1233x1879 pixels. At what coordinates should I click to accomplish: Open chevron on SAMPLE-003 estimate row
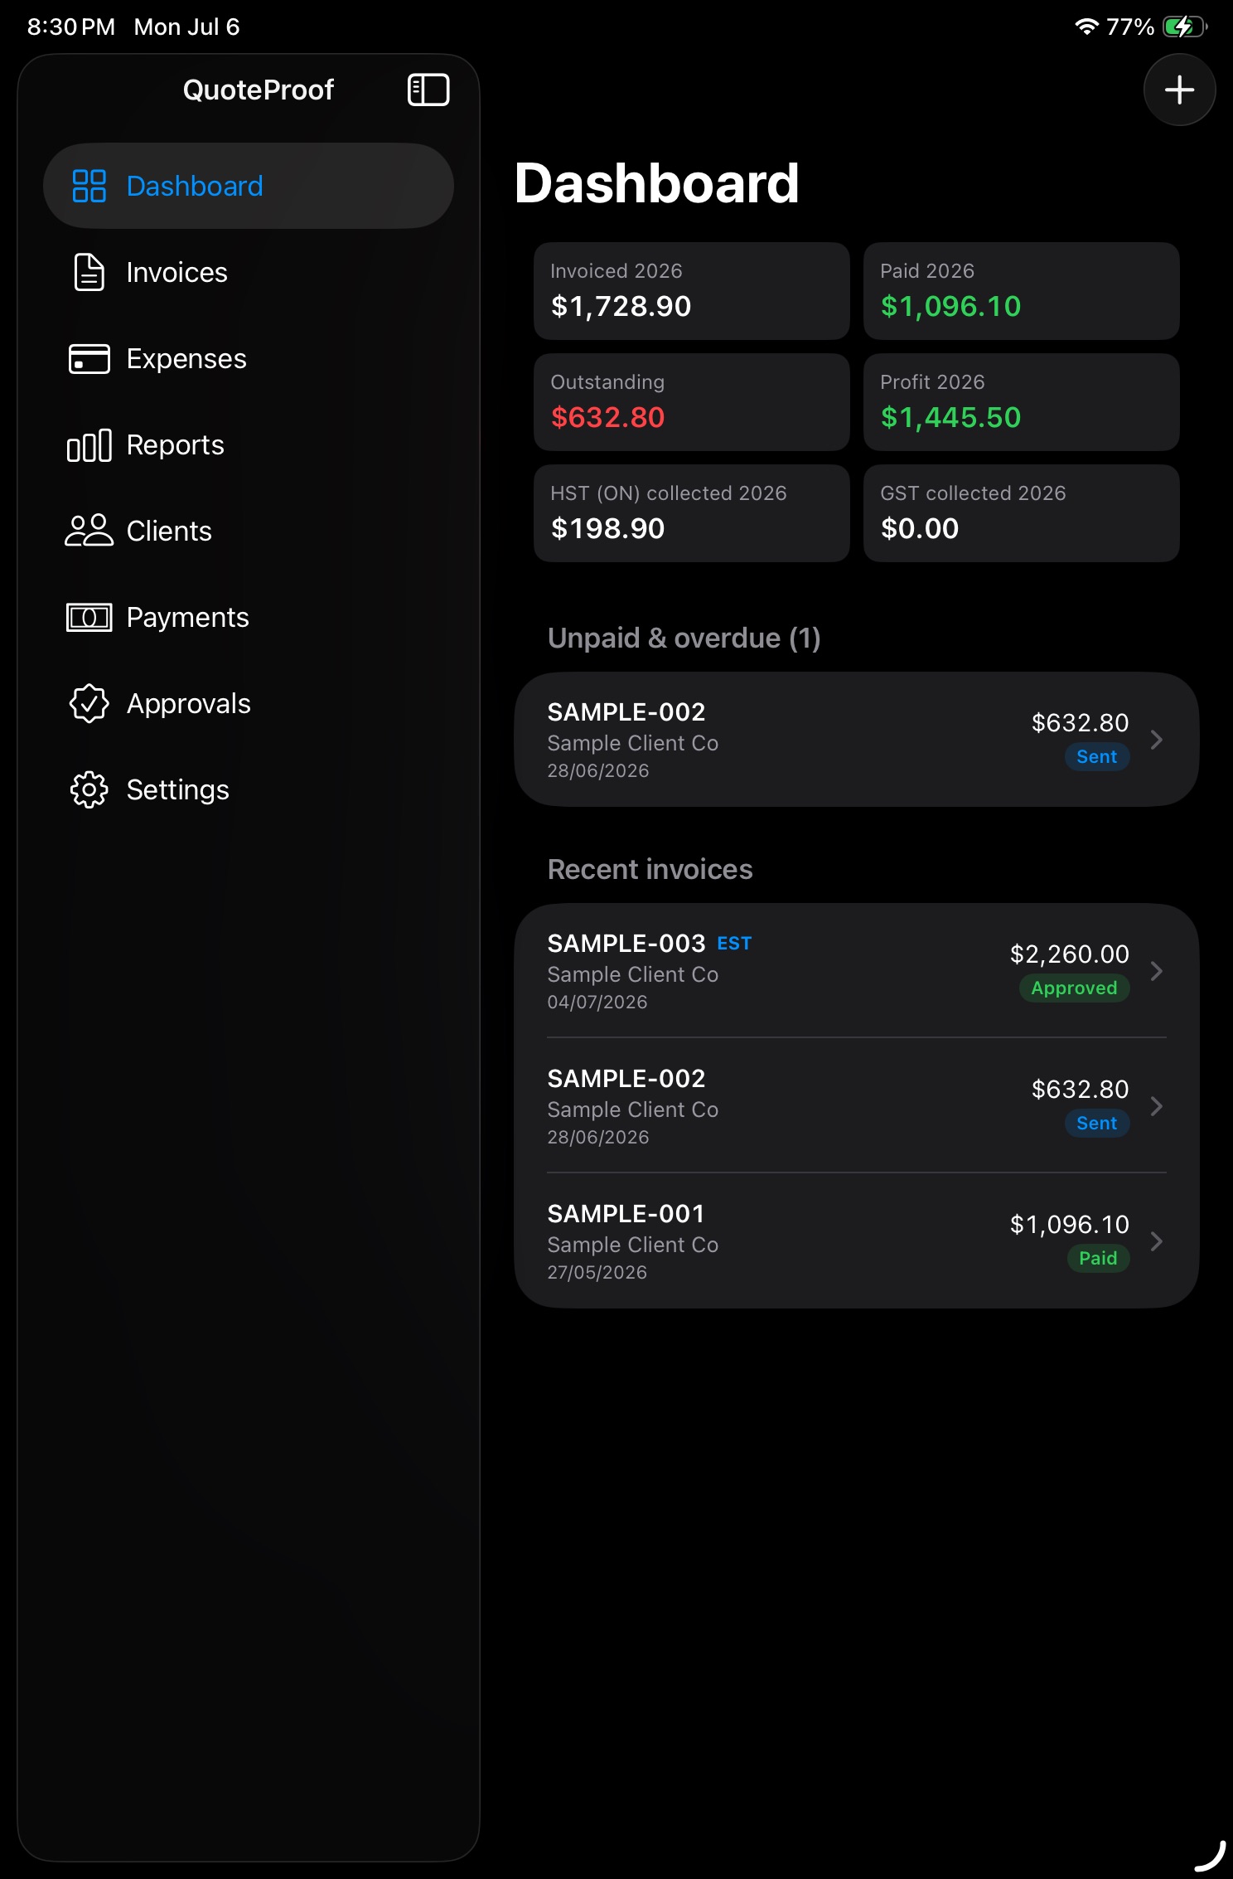point(1157,971)
